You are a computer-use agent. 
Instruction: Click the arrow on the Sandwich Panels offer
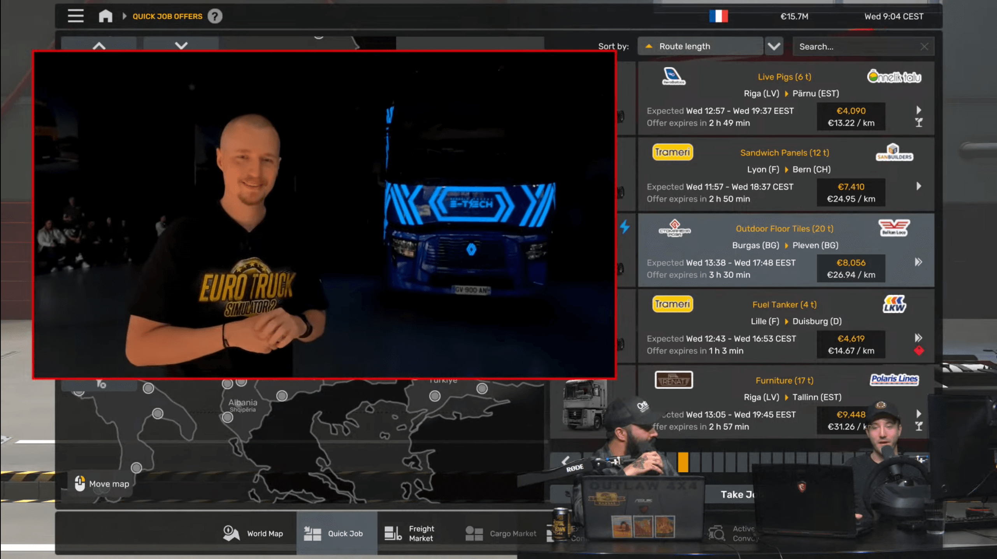pos(918,186)
